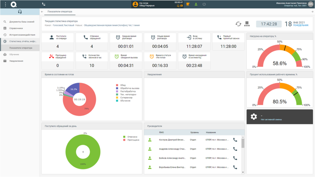Viewport: 315px width, 177px height.
Task: Click the phone dialer icon in top bar
Action: (x=43, y=4)
